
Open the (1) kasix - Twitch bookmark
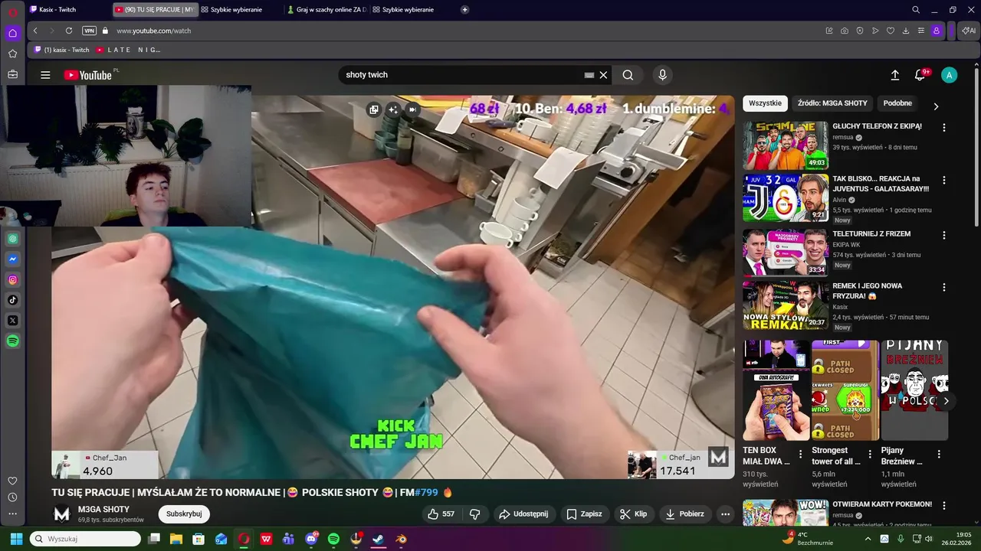coord(61,50)
